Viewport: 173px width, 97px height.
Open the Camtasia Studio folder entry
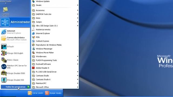(x=55, y=76)
